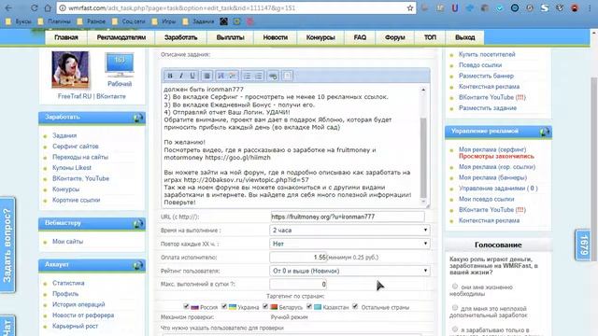Click the Оплата исполнителю payment field
Screen dimensions: 598x336
(x=298, y=258)
